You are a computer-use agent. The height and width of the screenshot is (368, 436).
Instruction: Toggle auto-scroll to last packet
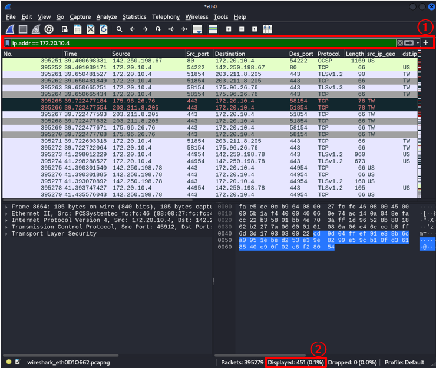(197, 29)
